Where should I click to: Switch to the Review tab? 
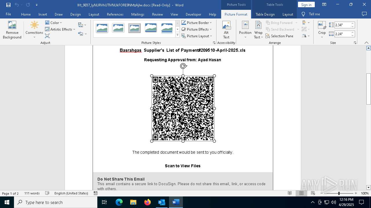157,14
